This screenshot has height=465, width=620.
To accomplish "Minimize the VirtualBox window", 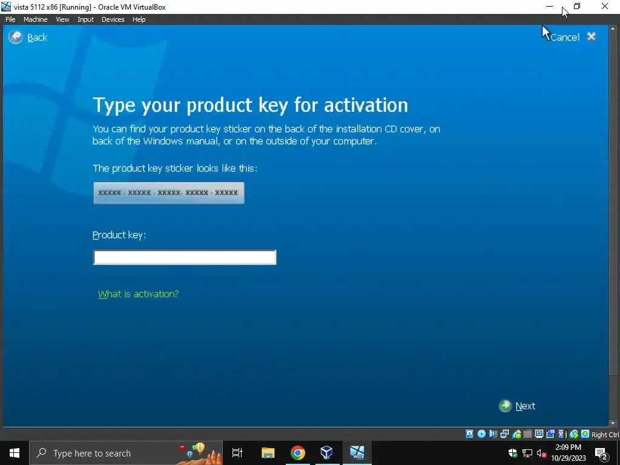I will click(x=550, y=7).
